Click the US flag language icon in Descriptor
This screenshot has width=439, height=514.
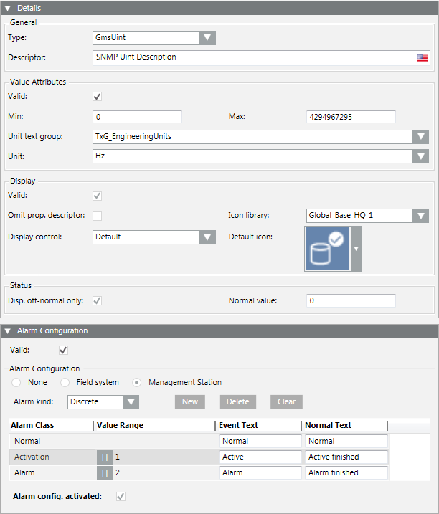[x=423, y=58]
